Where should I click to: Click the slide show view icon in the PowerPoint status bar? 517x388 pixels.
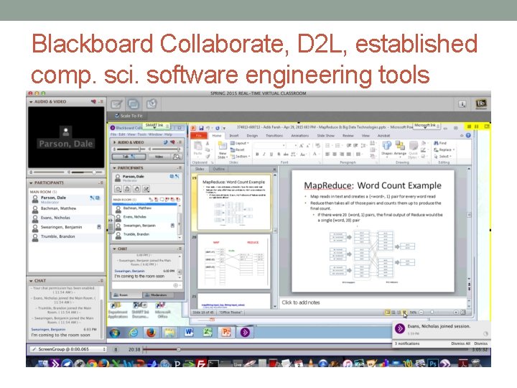click(x=404, y=312)
